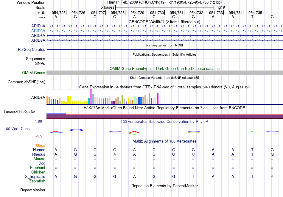Click the X_tropicalis species row label
The height and width of the screenshot is (197, 283).
point(35,177)
